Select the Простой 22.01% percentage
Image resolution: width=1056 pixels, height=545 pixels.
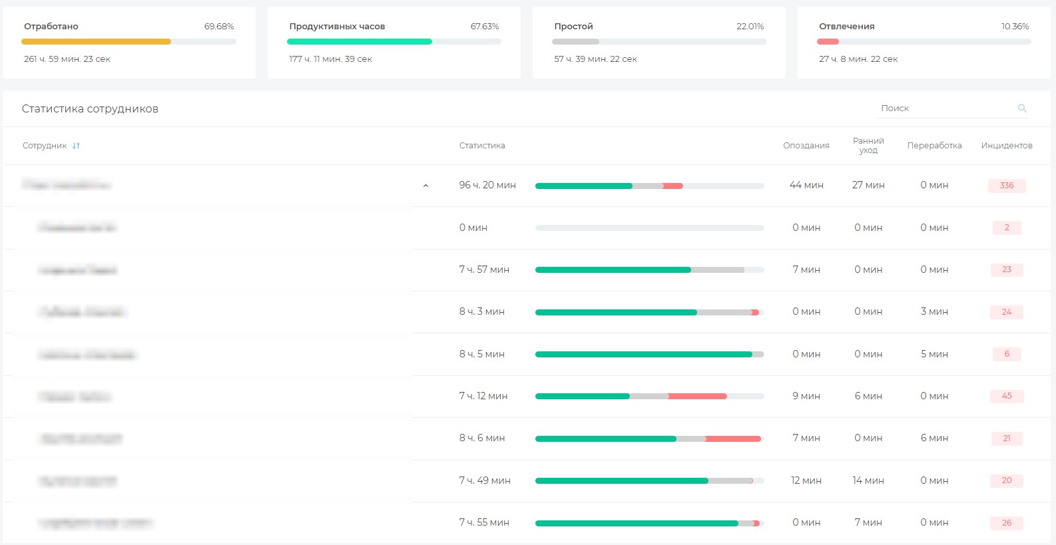750,27
